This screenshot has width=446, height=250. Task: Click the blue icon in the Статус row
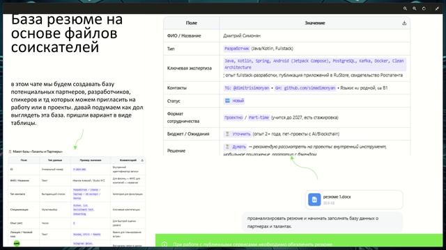coord(227,101)
